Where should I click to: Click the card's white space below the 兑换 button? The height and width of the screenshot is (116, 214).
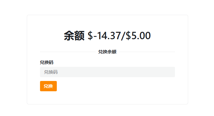pyautogui.click(x=107, y=98)
